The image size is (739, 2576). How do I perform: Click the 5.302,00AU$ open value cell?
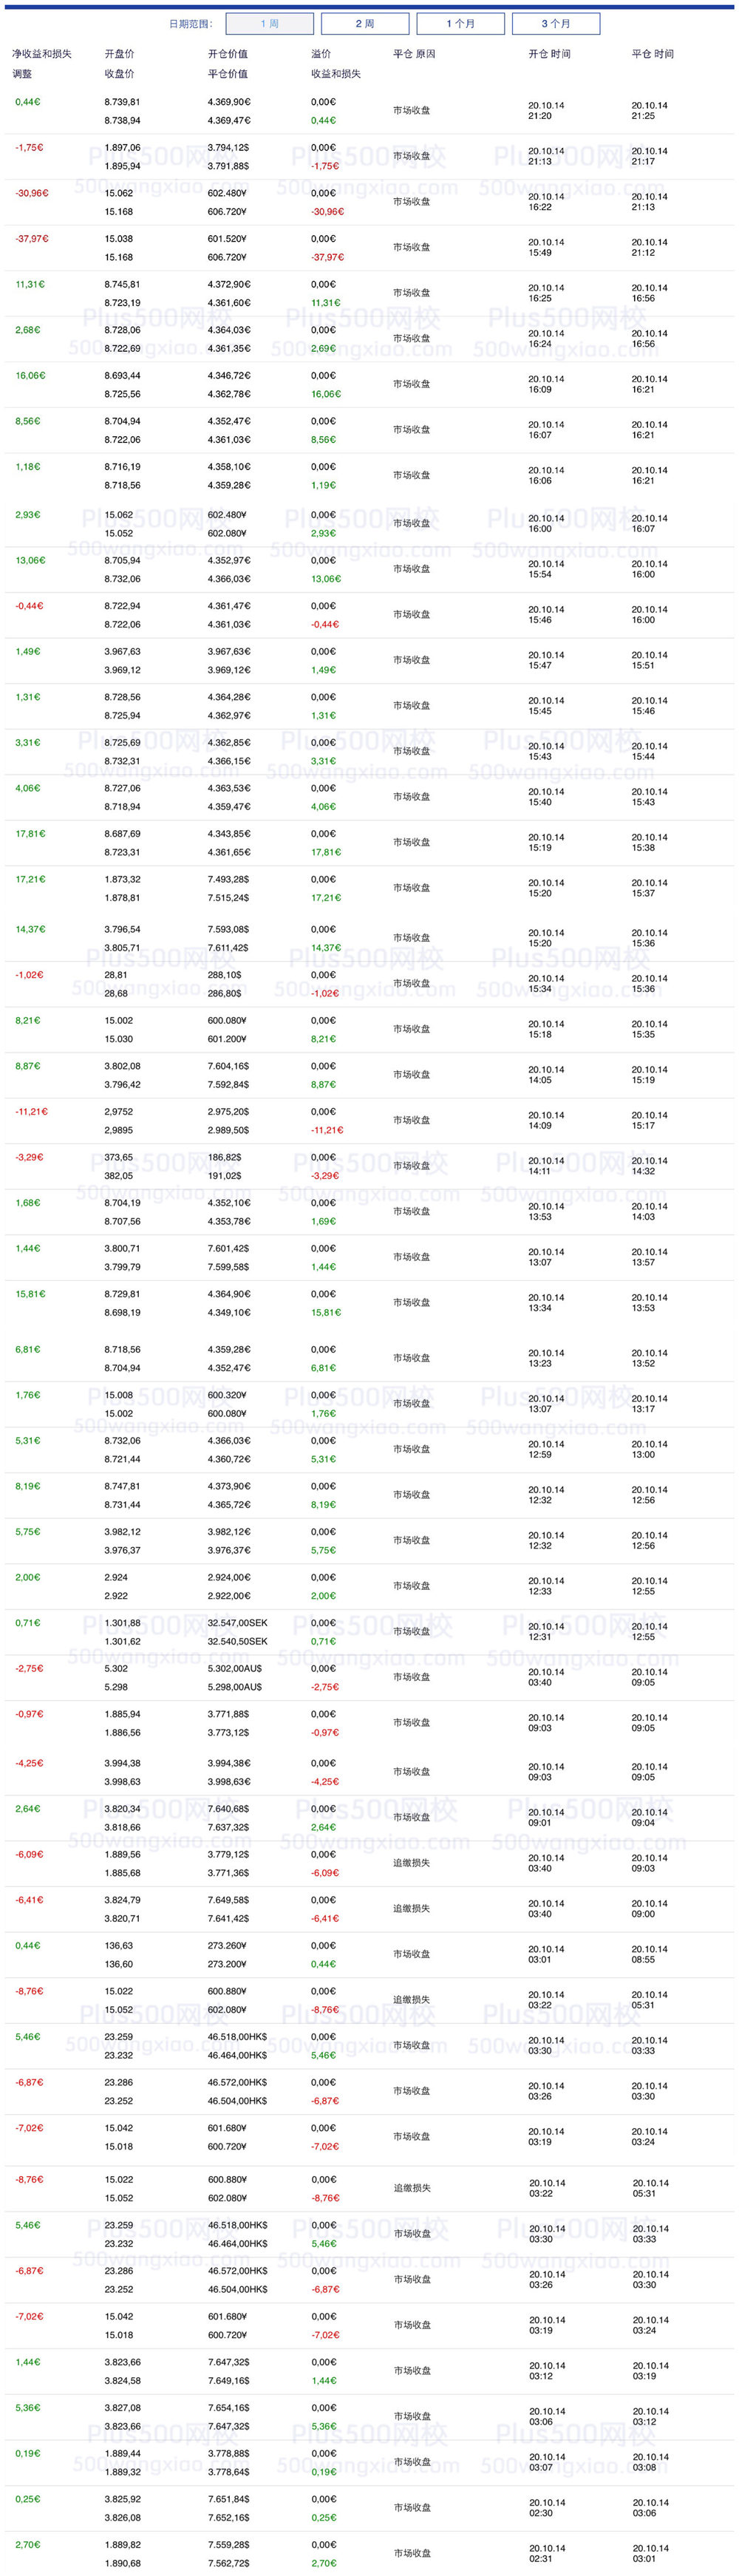coord(234,1669)
